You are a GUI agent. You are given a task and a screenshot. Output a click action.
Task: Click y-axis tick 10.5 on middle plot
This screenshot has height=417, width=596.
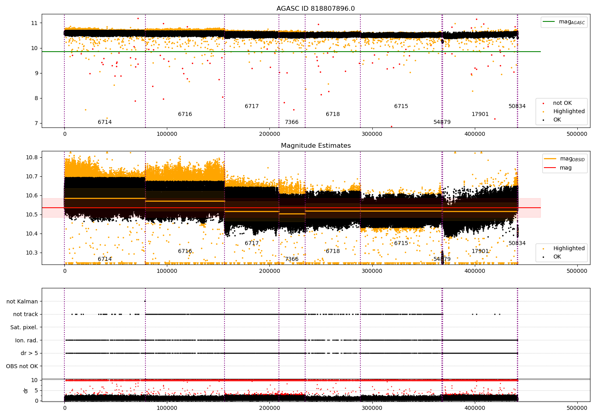32,215
